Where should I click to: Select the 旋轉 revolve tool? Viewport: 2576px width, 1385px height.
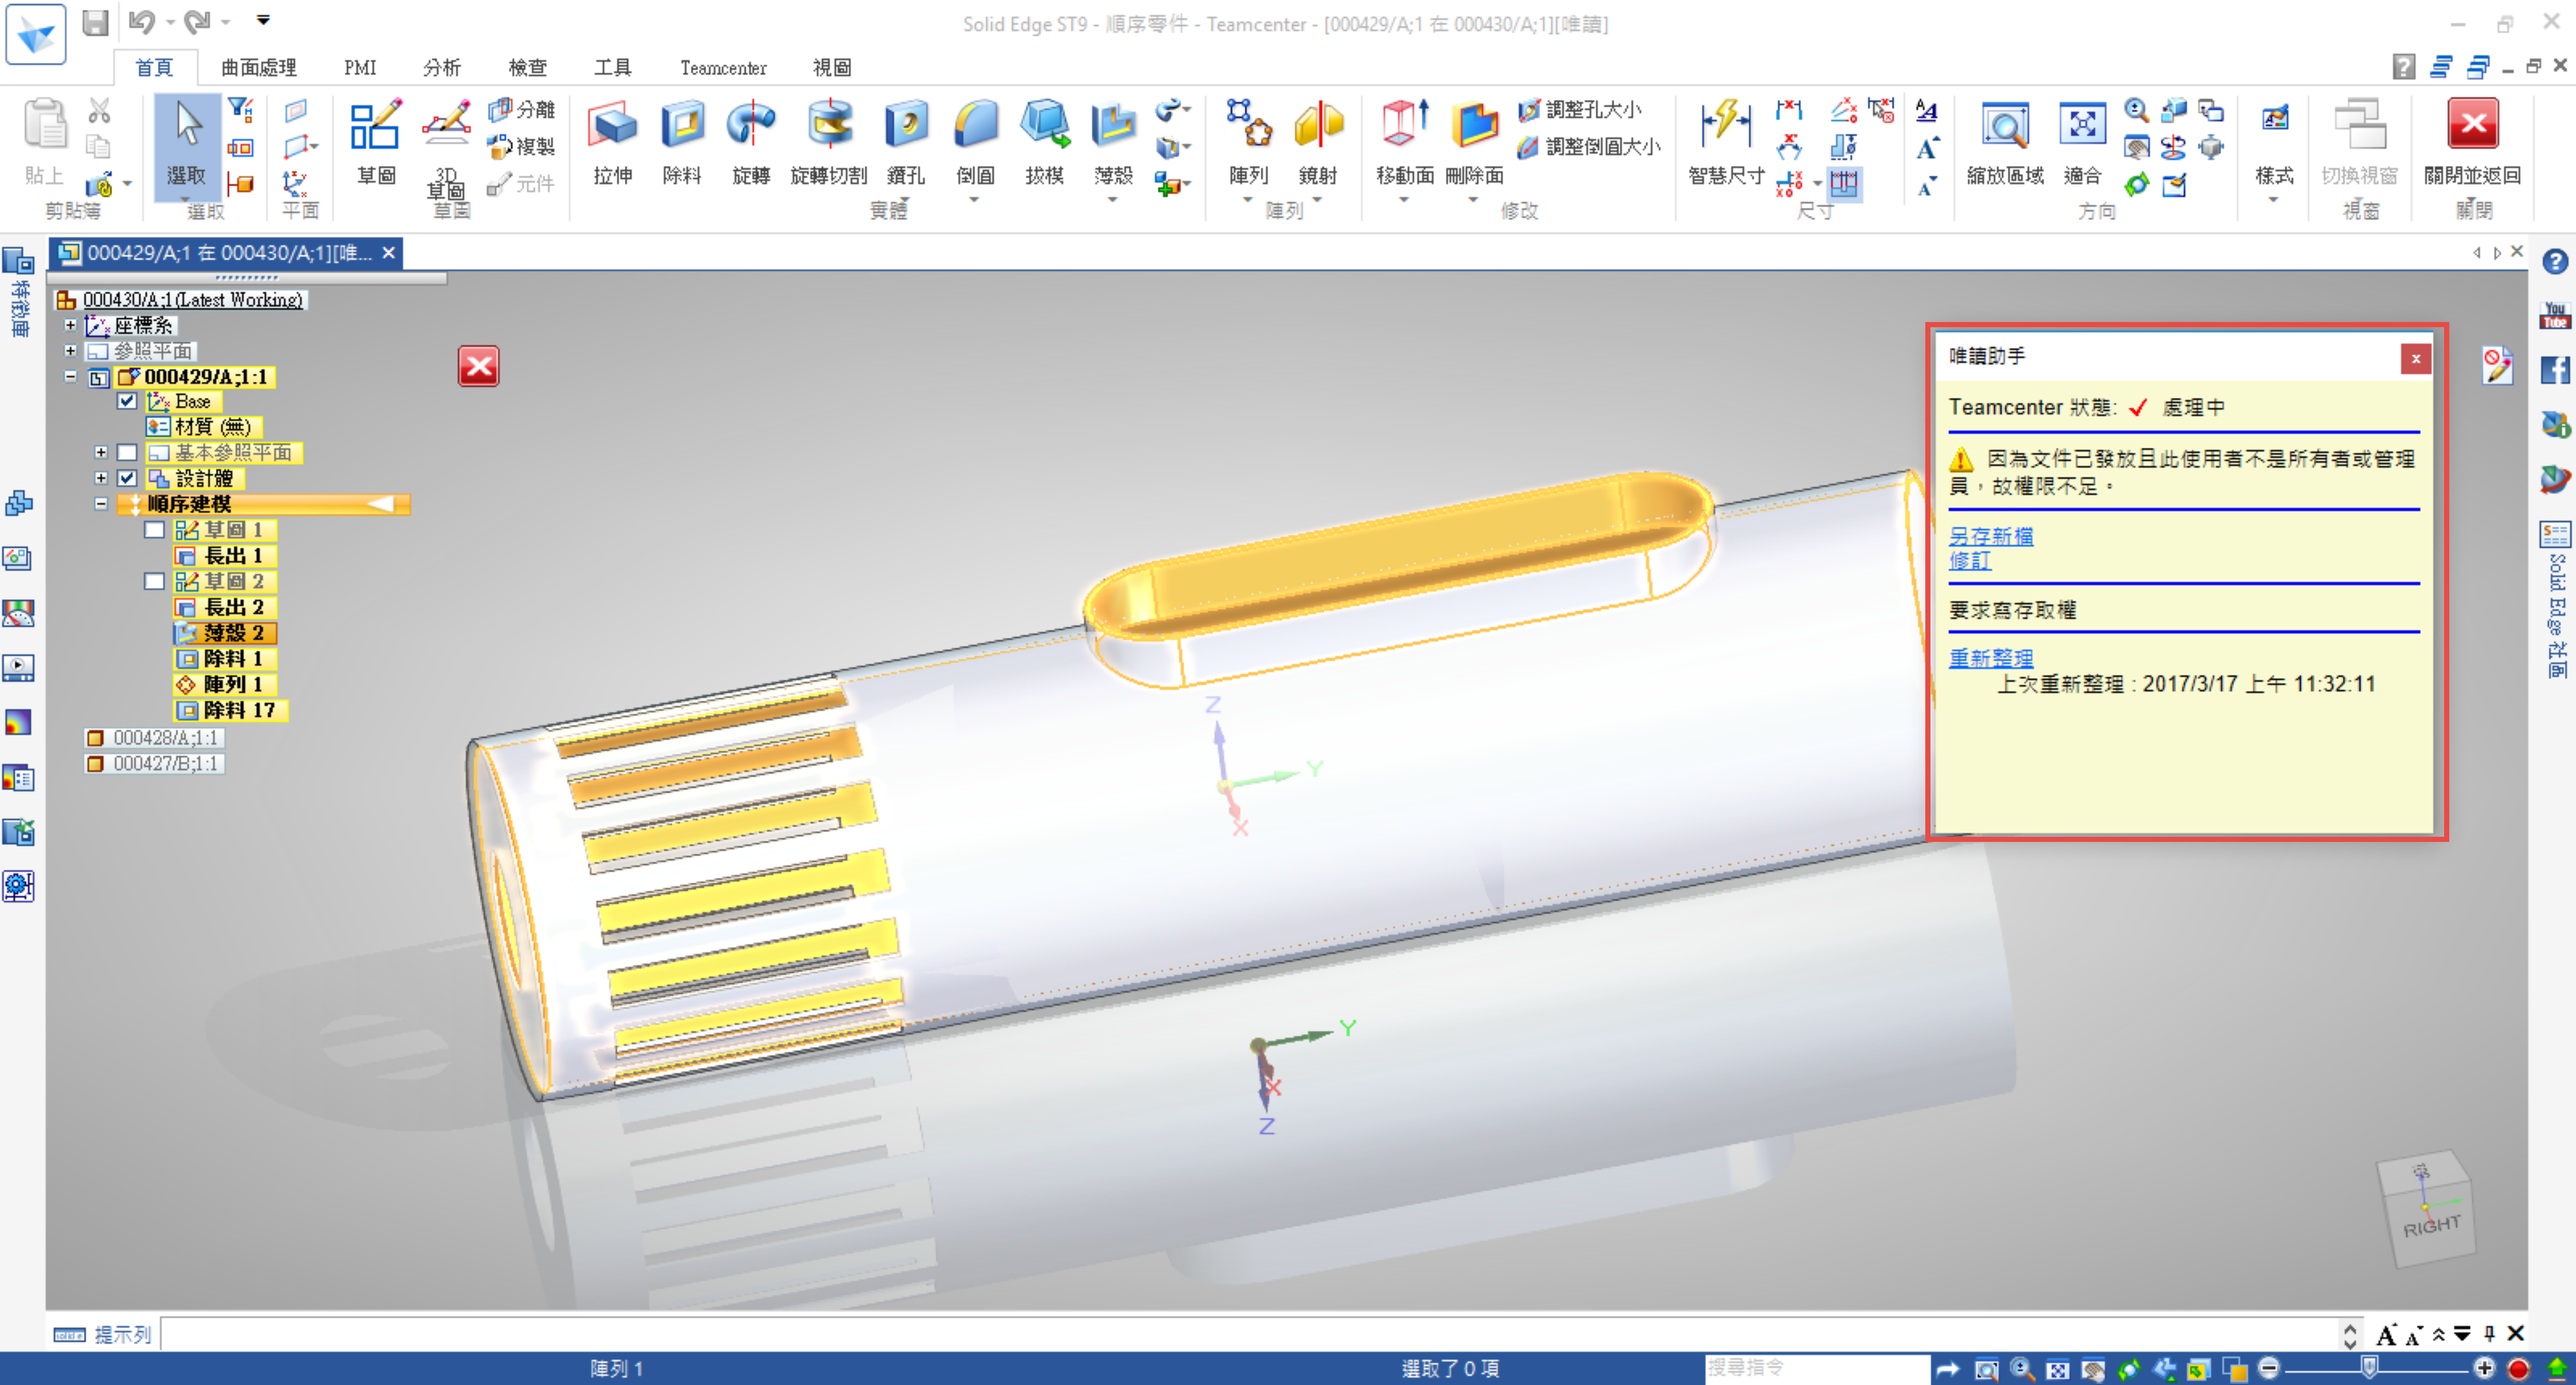751,142
